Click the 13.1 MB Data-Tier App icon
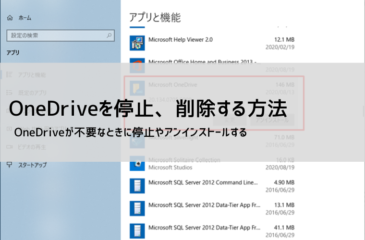 [x=137, y=209]
